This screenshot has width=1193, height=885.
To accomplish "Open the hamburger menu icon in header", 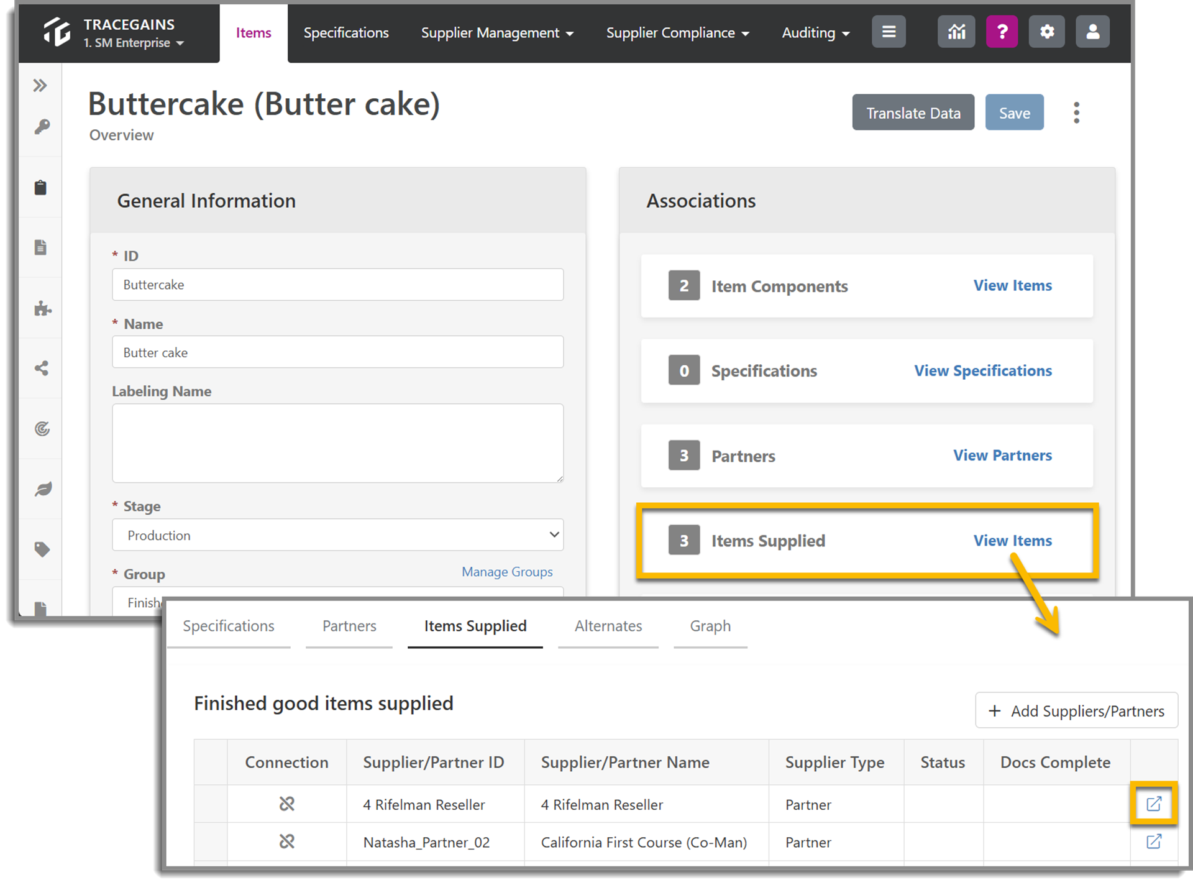I will coord(889,32).
